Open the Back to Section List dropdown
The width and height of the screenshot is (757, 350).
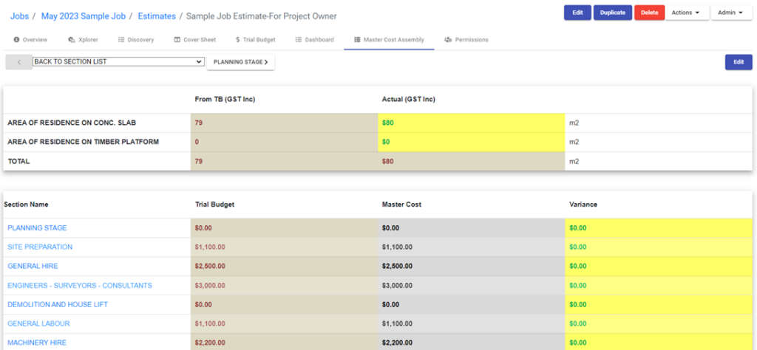click(118, 62)
